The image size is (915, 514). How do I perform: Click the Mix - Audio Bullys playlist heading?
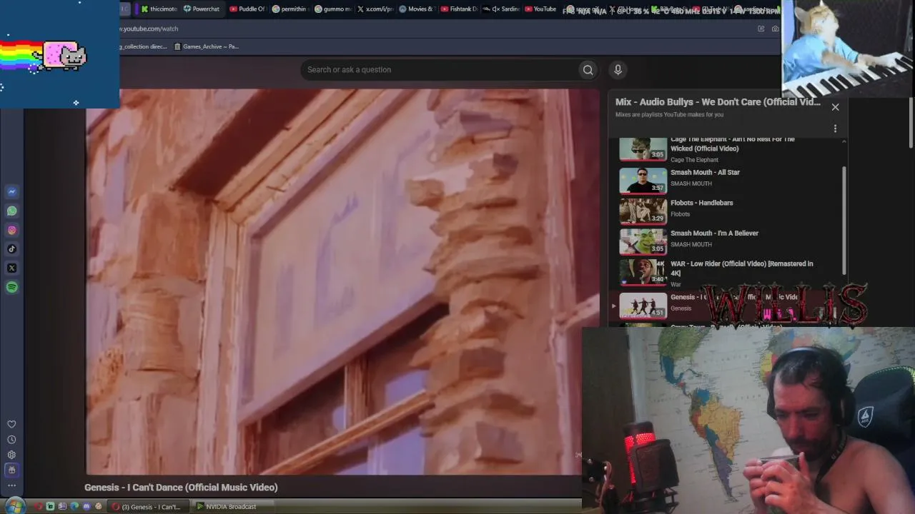(718, 102)
